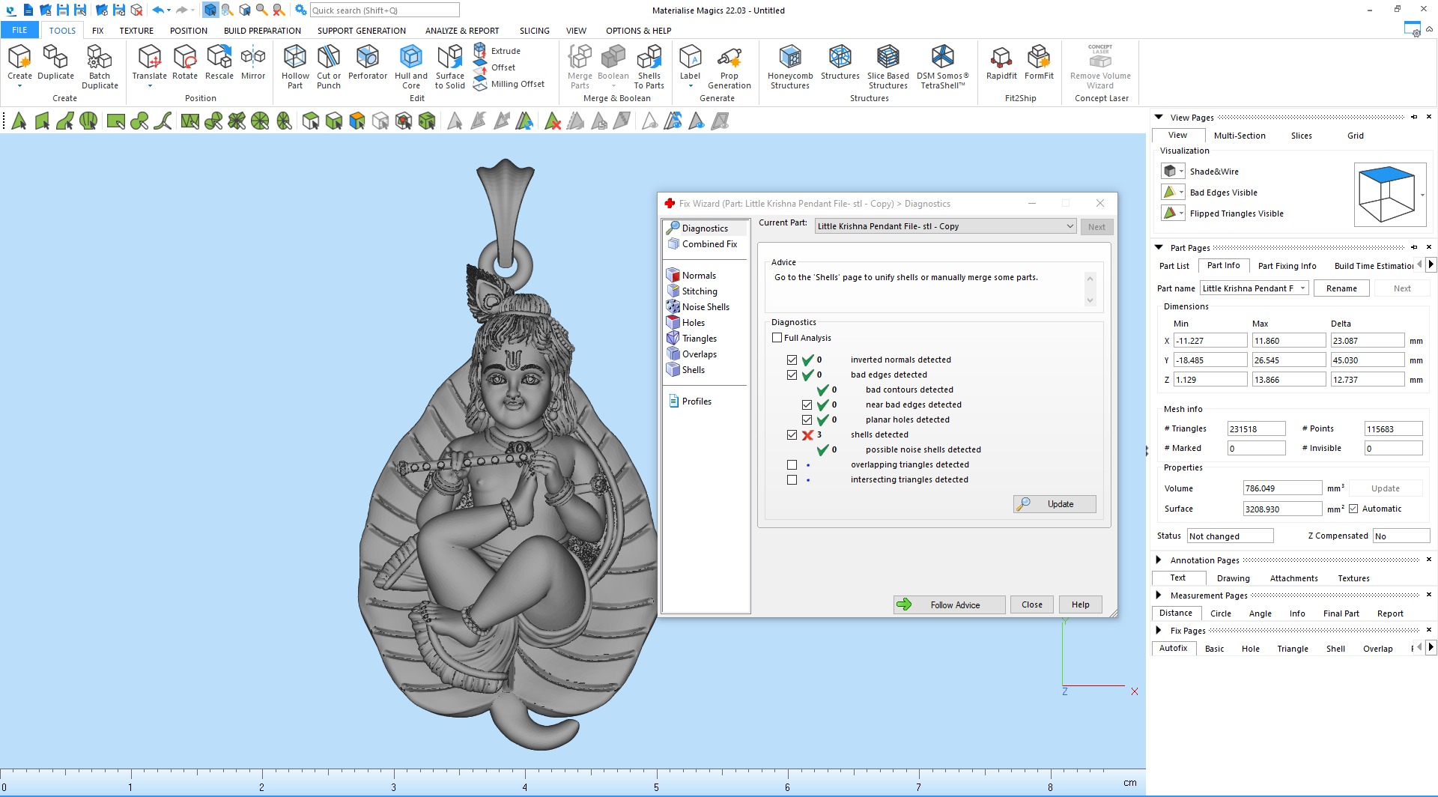Screen dimensions: 1438x797
Task: Collapse the View Pages panel
Action: click(1159, 117)
